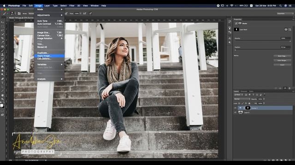Toggle Quick Mask mode icon
This screenshot has width=295, height=165.
click(2, 111)
